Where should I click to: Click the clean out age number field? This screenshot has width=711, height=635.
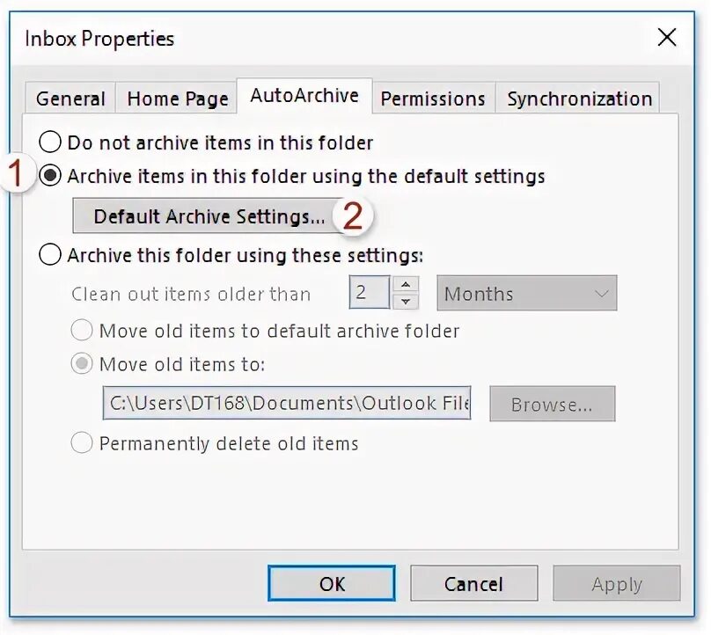click(x=369, y=292)
